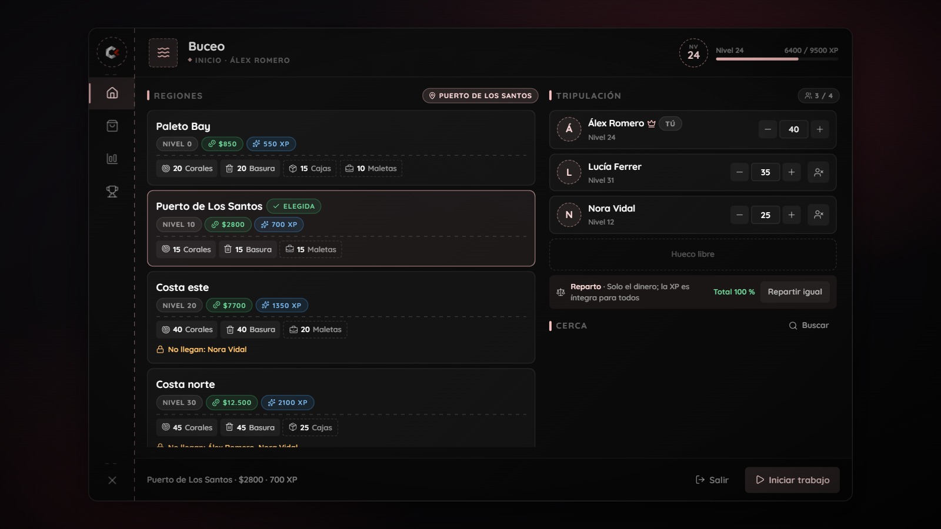
Task: Select the Costa este region card
Action: [x=341, y=317]
